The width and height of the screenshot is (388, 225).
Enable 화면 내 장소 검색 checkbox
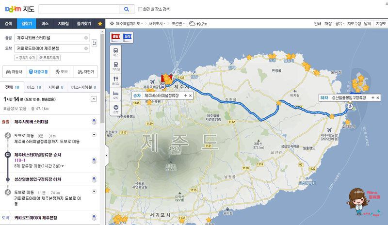[x=140, y=9]
